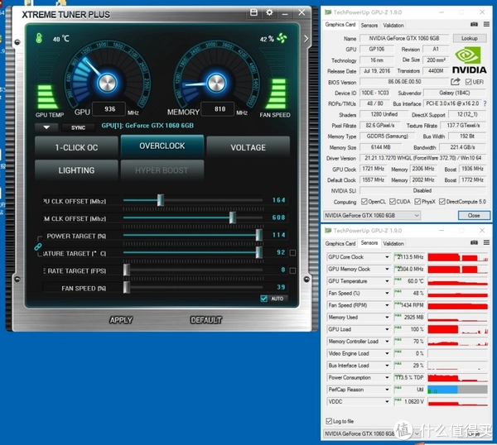Toggle fan speed AUTO checkbox

coord(263,299)
